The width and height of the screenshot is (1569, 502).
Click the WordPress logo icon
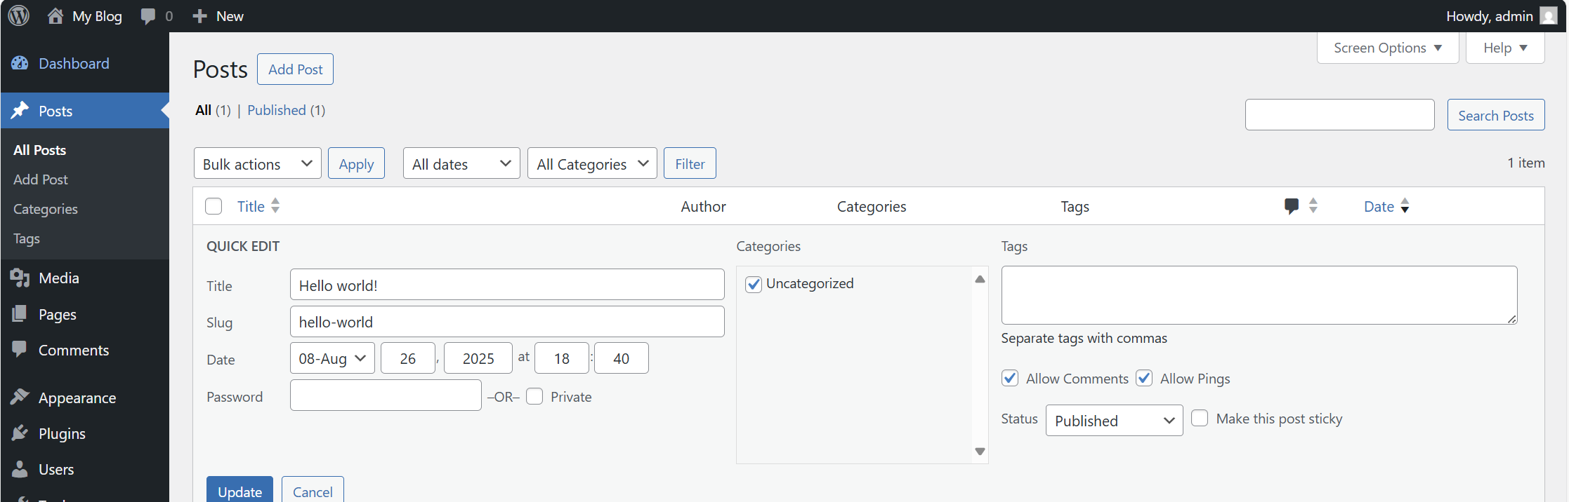point(19,15)
